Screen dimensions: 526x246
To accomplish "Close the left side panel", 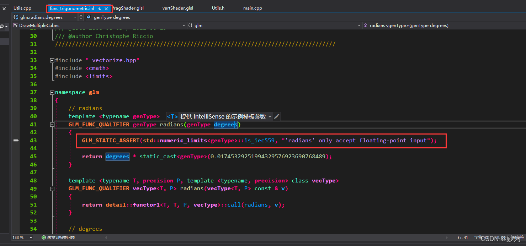I will 4,9.
